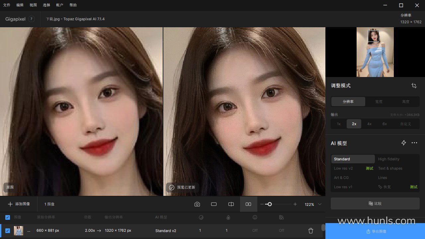Viewport: 425px width, 239px height.
Task: Open the Standard v2 model cell in row
Action: [x=166, y=230]
